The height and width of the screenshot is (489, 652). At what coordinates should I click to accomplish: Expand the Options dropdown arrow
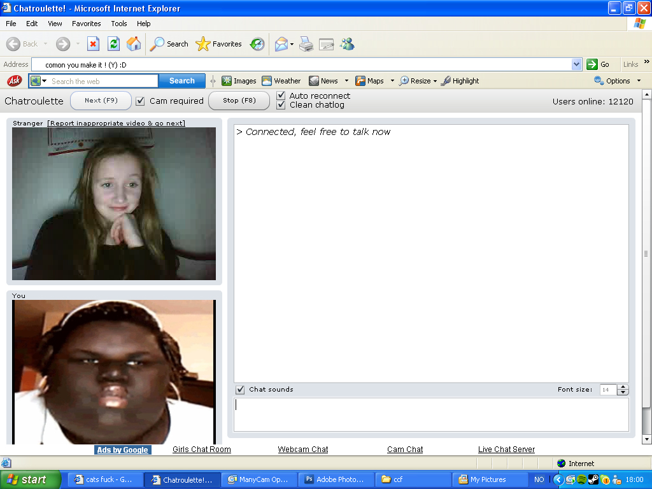(639, 81)
